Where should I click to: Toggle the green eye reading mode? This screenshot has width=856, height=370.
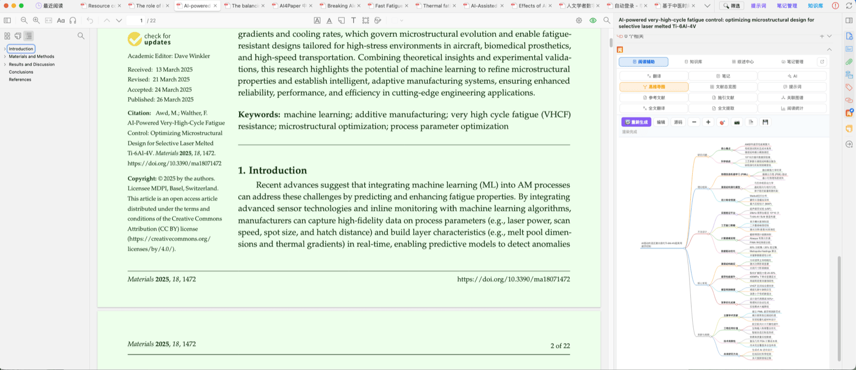(593, 20)
